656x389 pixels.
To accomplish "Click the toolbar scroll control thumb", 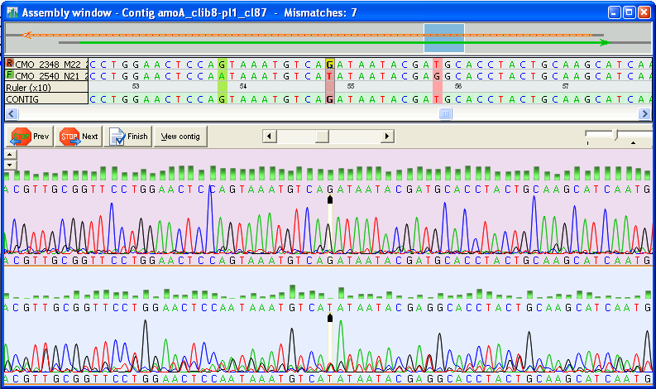I will [x=322, y=136].
